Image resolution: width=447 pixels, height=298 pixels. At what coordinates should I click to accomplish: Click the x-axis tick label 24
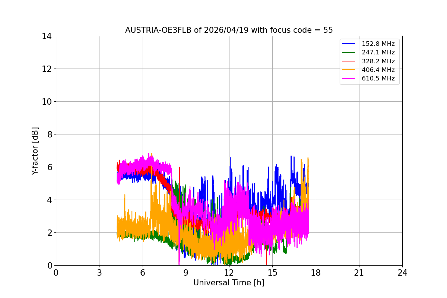coord(402,273)
